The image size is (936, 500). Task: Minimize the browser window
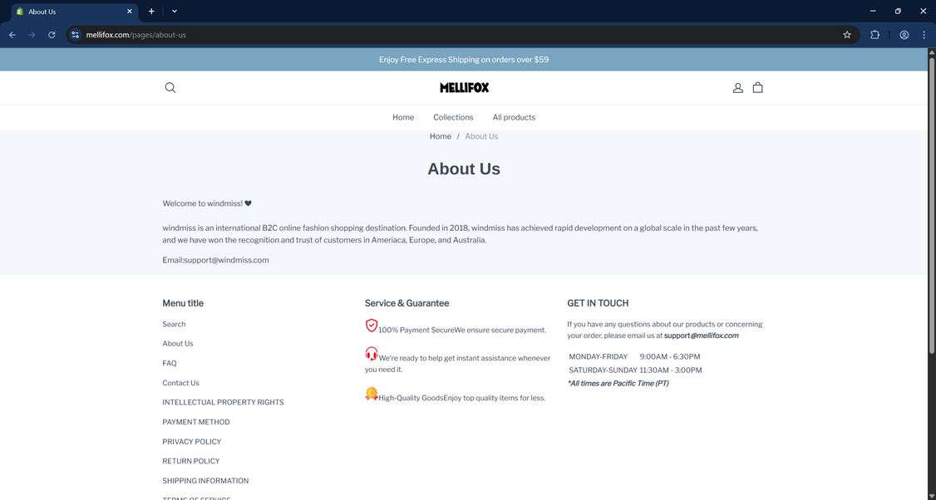click(873, 12)
